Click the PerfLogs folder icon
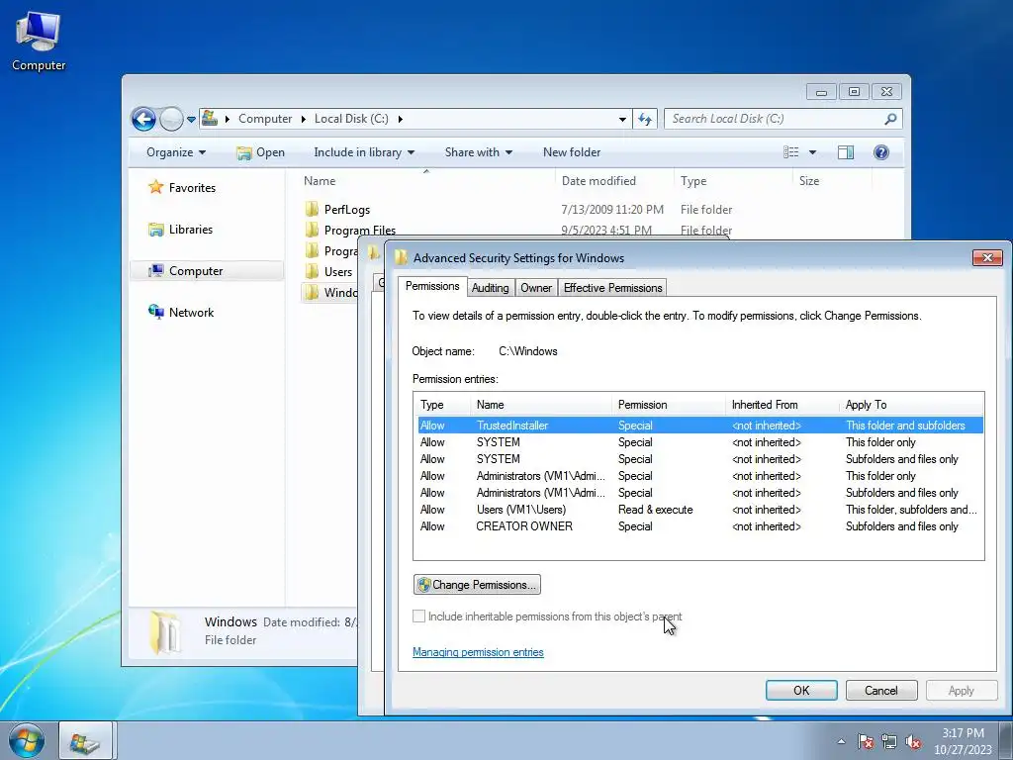This screenshot has width=1013, height=760. 312,209
